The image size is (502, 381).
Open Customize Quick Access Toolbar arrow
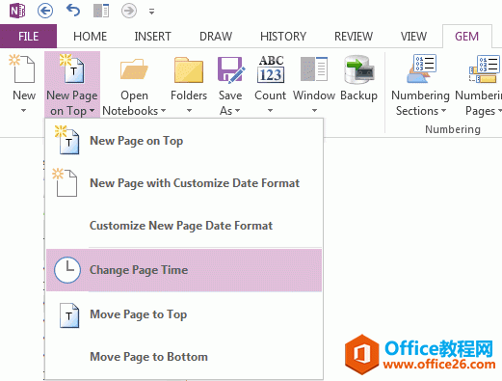(151, 12)
